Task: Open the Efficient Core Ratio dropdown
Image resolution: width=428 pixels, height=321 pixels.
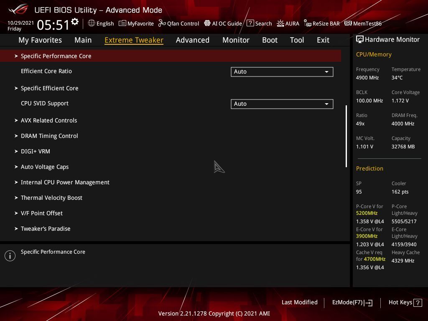Action: [x=282, y=72]
